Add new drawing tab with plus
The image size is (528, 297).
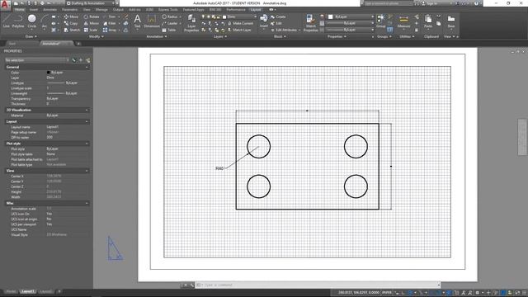coord(78,44)
